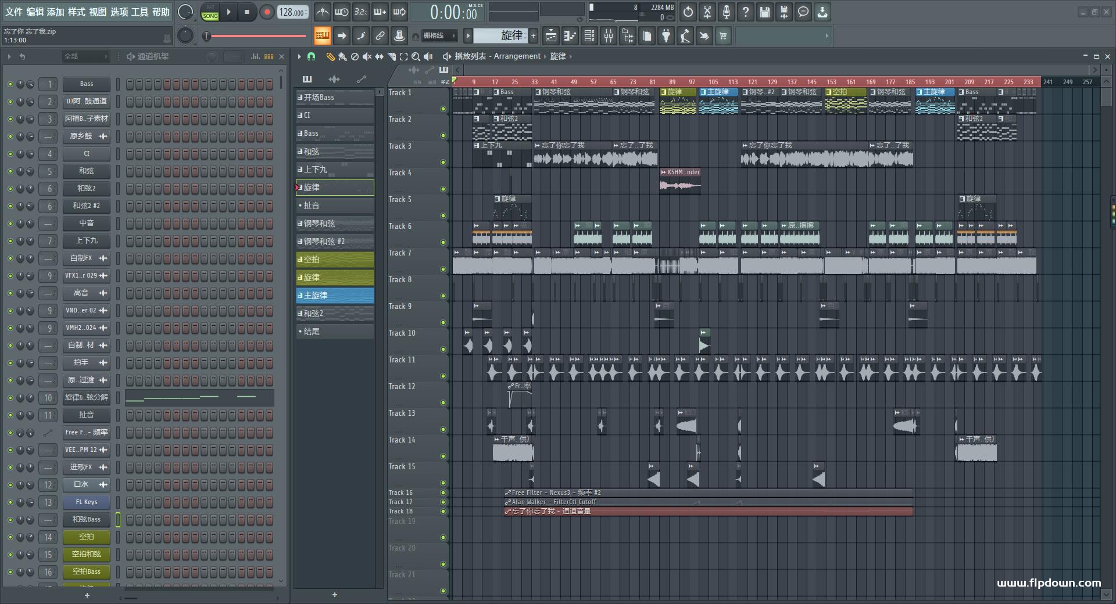This screenshot has height=604, width=1116.
Task: Open the playlist options arrow menu
Action: click(x=299, y=56)
